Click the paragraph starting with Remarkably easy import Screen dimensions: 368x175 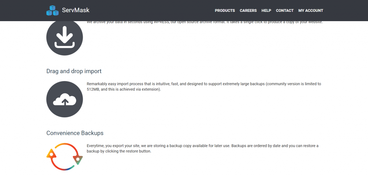204,86
